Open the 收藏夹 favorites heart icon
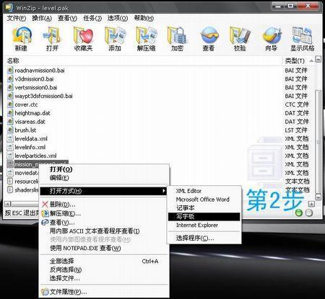The height and width of the screenshot is (299, 325). (83, 39)
